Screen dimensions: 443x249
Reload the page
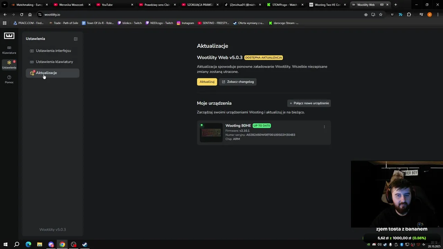coord(21,15)
